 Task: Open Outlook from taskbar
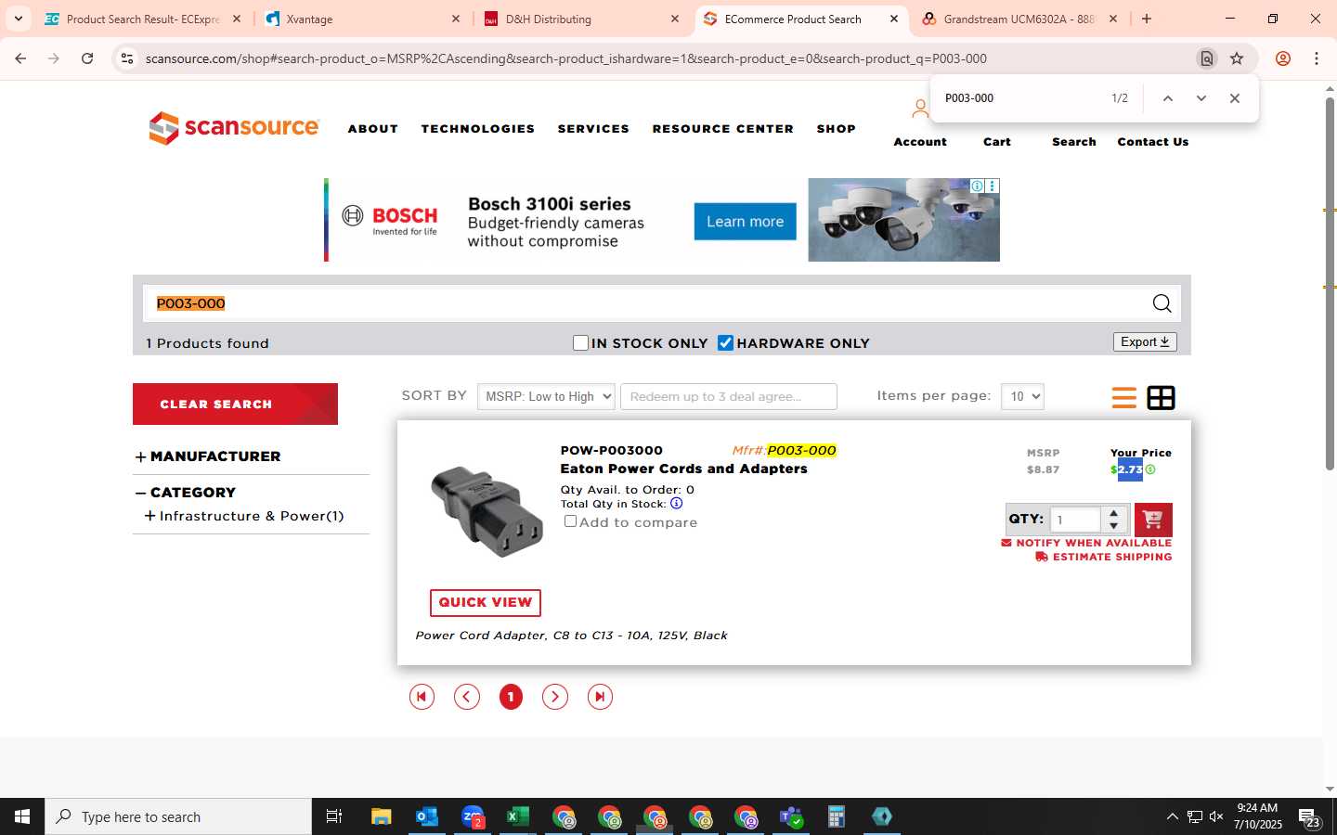point(426,816)
